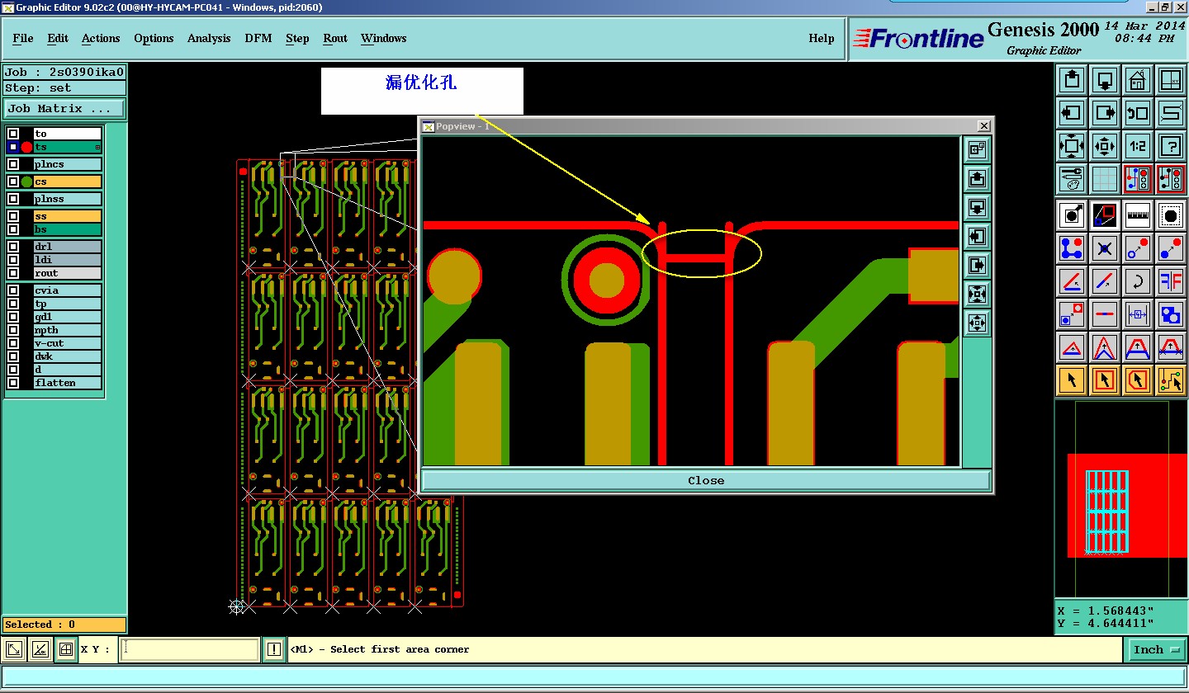Screen dimensions: 1189x693
Task: Toggle the 'to' layer checkbox
Action: [x=13, y=134]
